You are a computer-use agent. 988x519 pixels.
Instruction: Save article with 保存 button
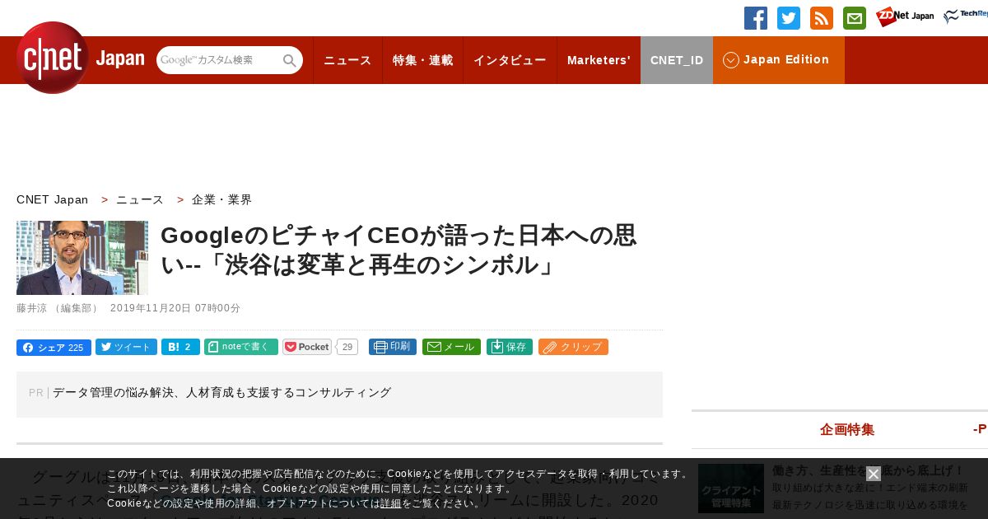coord(510,347)
